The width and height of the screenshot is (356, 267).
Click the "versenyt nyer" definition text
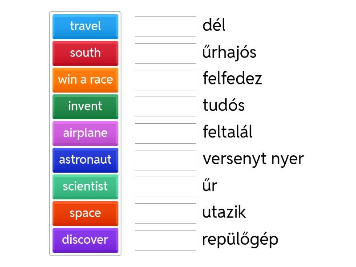coord(253,159)
